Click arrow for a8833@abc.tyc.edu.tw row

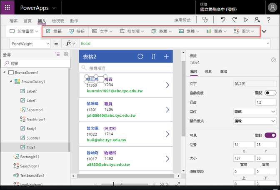167,159
